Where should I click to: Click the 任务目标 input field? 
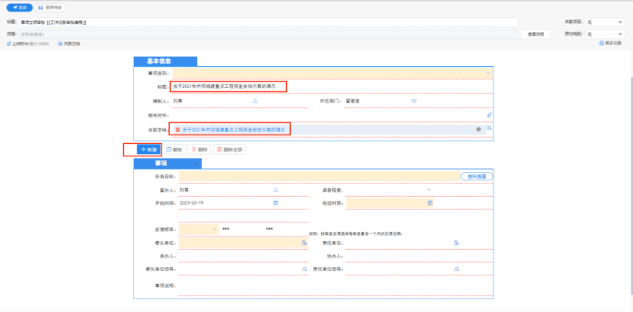319,176
